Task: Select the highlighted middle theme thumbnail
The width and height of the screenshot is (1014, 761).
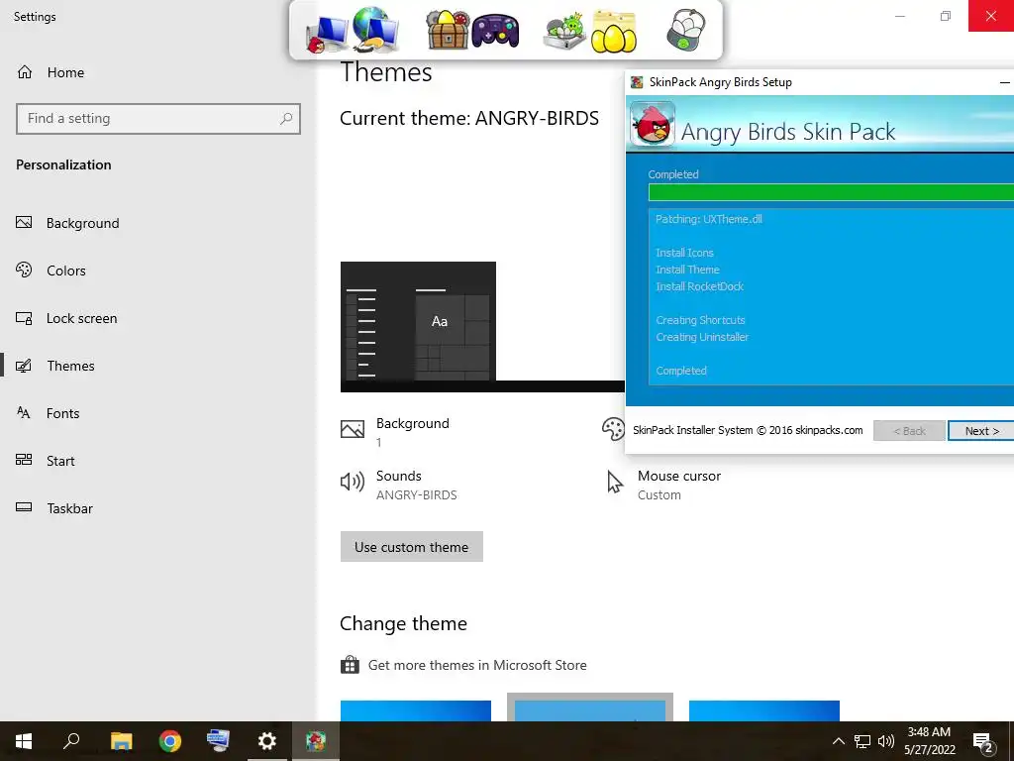Action: point(590,707)
